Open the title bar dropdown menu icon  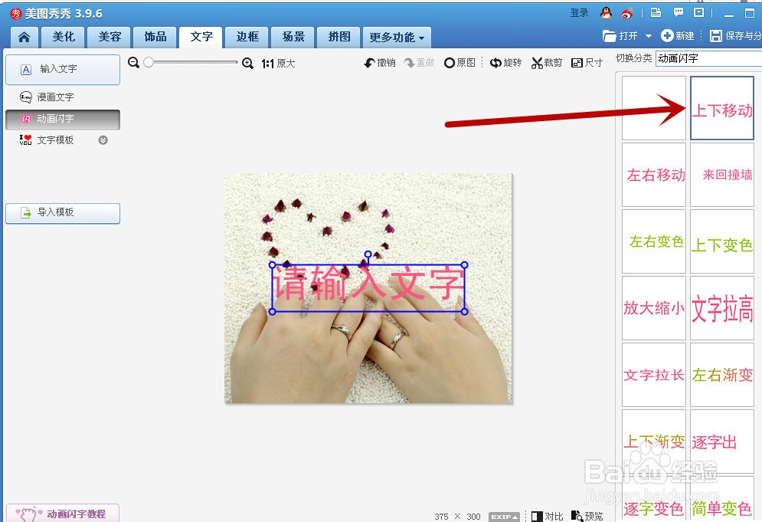(699, 13)
